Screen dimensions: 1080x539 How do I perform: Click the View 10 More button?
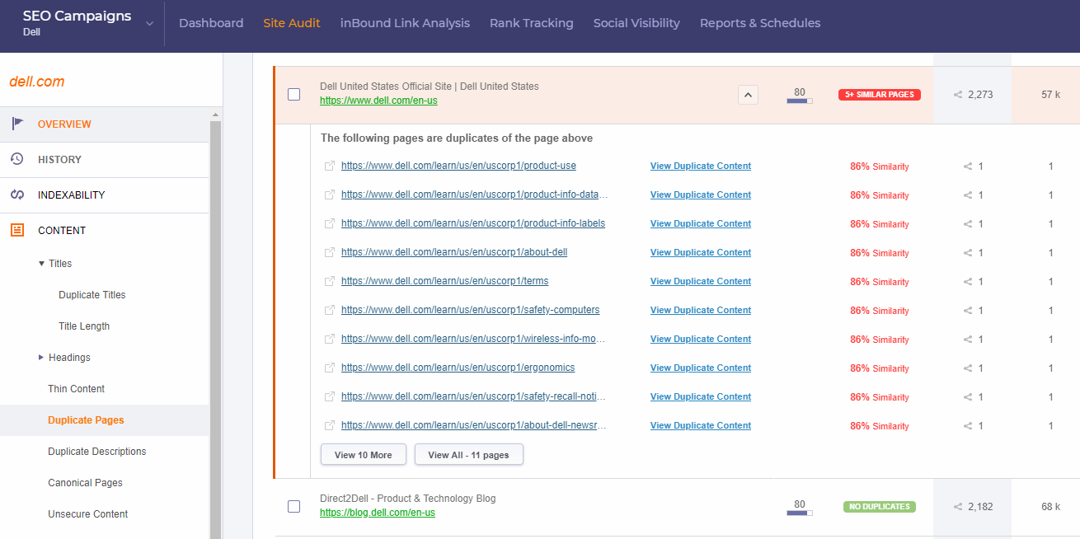click(x=363, y=455)
